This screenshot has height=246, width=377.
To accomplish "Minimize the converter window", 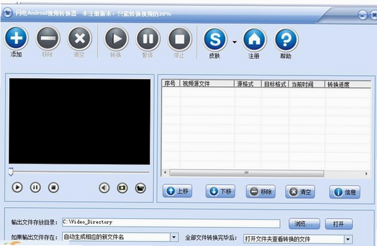I will tap(363, 15).
